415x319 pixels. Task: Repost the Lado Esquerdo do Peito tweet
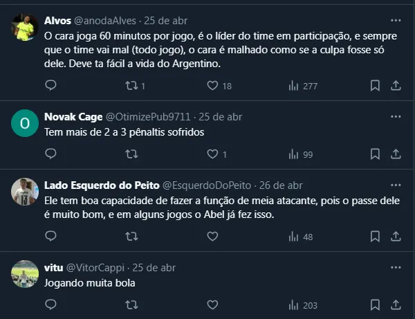click(x=131, y=237)
